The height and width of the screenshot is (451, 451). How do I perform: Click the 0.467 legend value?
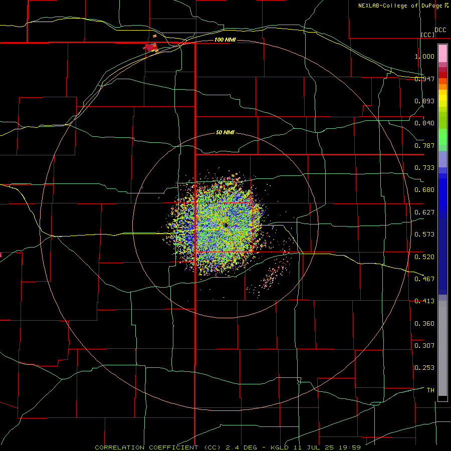[424, 279]
